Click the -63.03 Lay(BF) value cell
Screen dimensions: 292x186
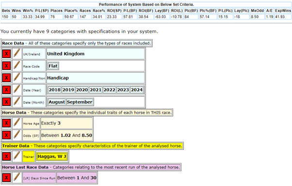(162, 17)
